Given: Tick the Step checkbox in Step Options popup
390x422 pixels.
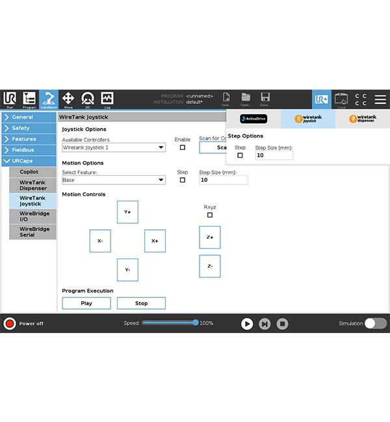Looking at the screenshot, I should pos(240,155).
